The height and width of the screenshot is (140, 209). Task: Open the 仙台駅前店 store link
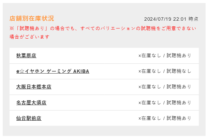29,118
